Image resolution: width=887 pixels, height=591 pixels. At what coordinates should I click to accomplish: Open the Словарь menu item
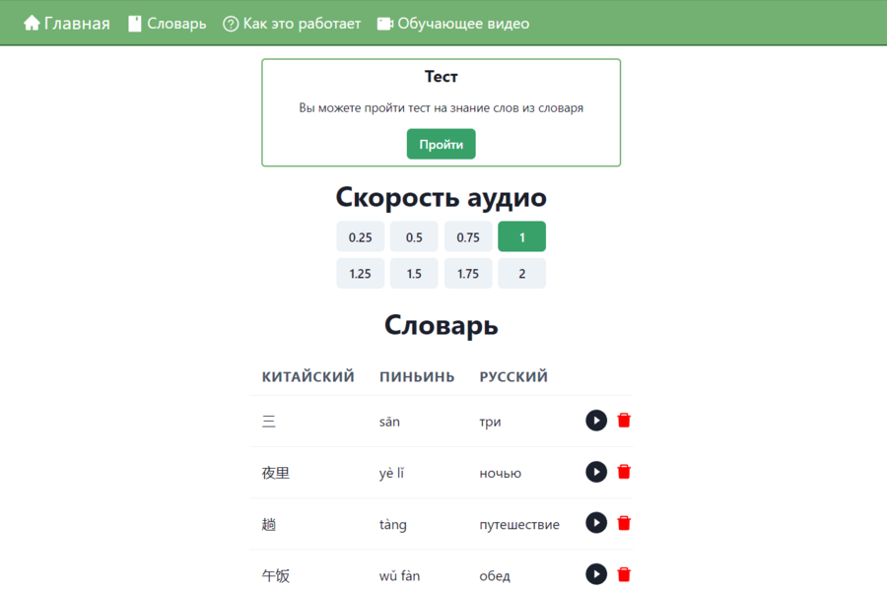point(168,24)
